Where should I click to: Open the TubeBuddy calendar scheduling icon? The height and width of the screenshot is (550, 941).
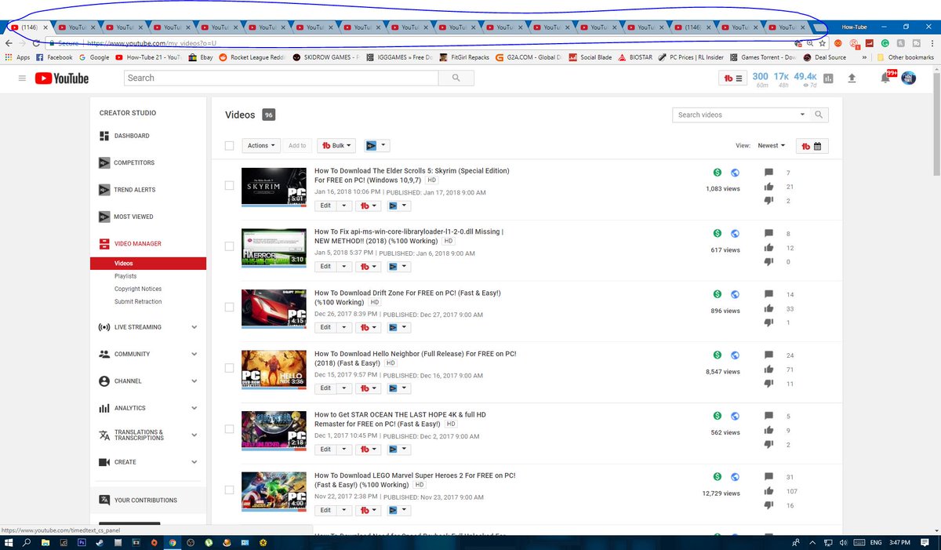[x=811, y=146]
